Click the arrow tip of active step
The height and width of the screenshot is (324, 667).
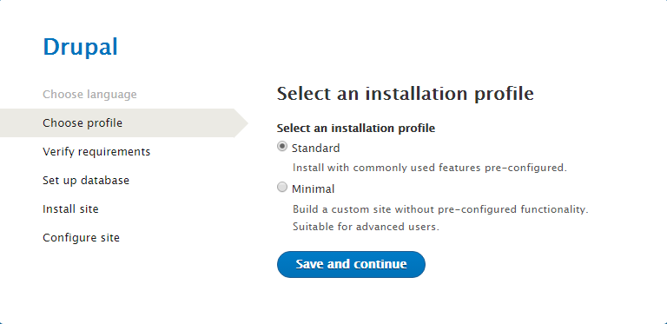[x=241, y=122]
